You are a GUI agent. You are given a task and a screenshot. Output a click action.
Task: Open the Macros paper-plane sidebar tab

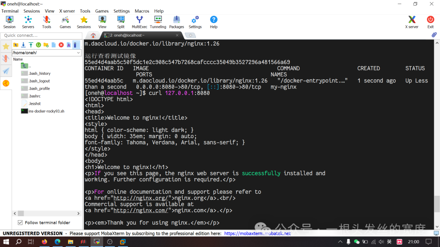pyautogui.click(x=6, y=71)
